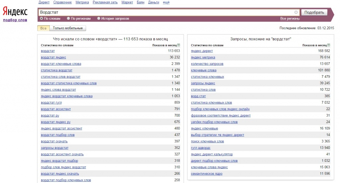
Task: Open the 'вордстат' keyword link
Action: [x=48, y=51]
